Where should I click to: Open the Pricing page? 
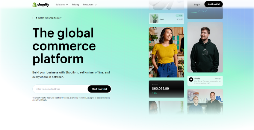click(75, 5)
